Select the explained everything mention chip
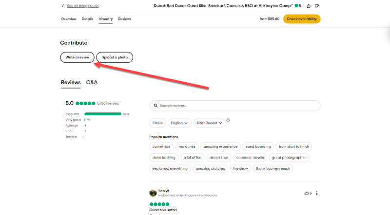Image resolution: width=390 pixels, height=215 pixels. tap(170, 169)
